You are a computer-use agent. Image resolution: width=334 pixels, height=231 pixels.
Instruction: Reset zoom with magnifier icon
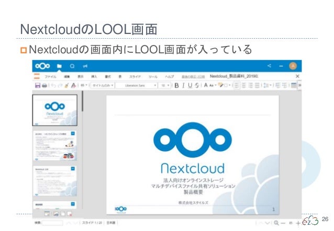coord(276,223)
